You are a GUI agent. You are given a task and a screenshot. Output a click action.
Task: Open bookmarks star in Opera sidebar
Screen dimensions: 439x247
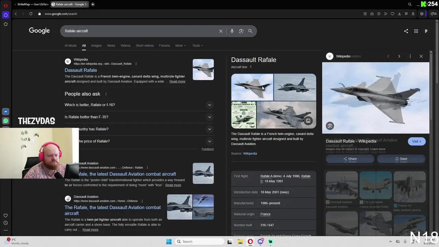click(5, 24)
